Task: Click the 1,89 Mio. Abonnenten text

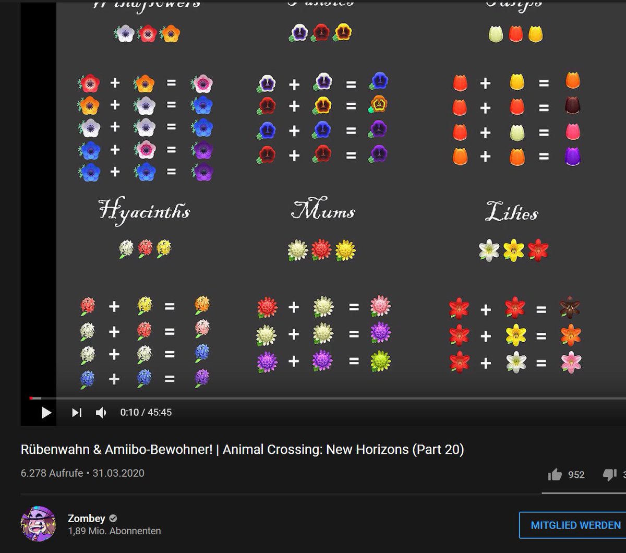Action: 114,531
